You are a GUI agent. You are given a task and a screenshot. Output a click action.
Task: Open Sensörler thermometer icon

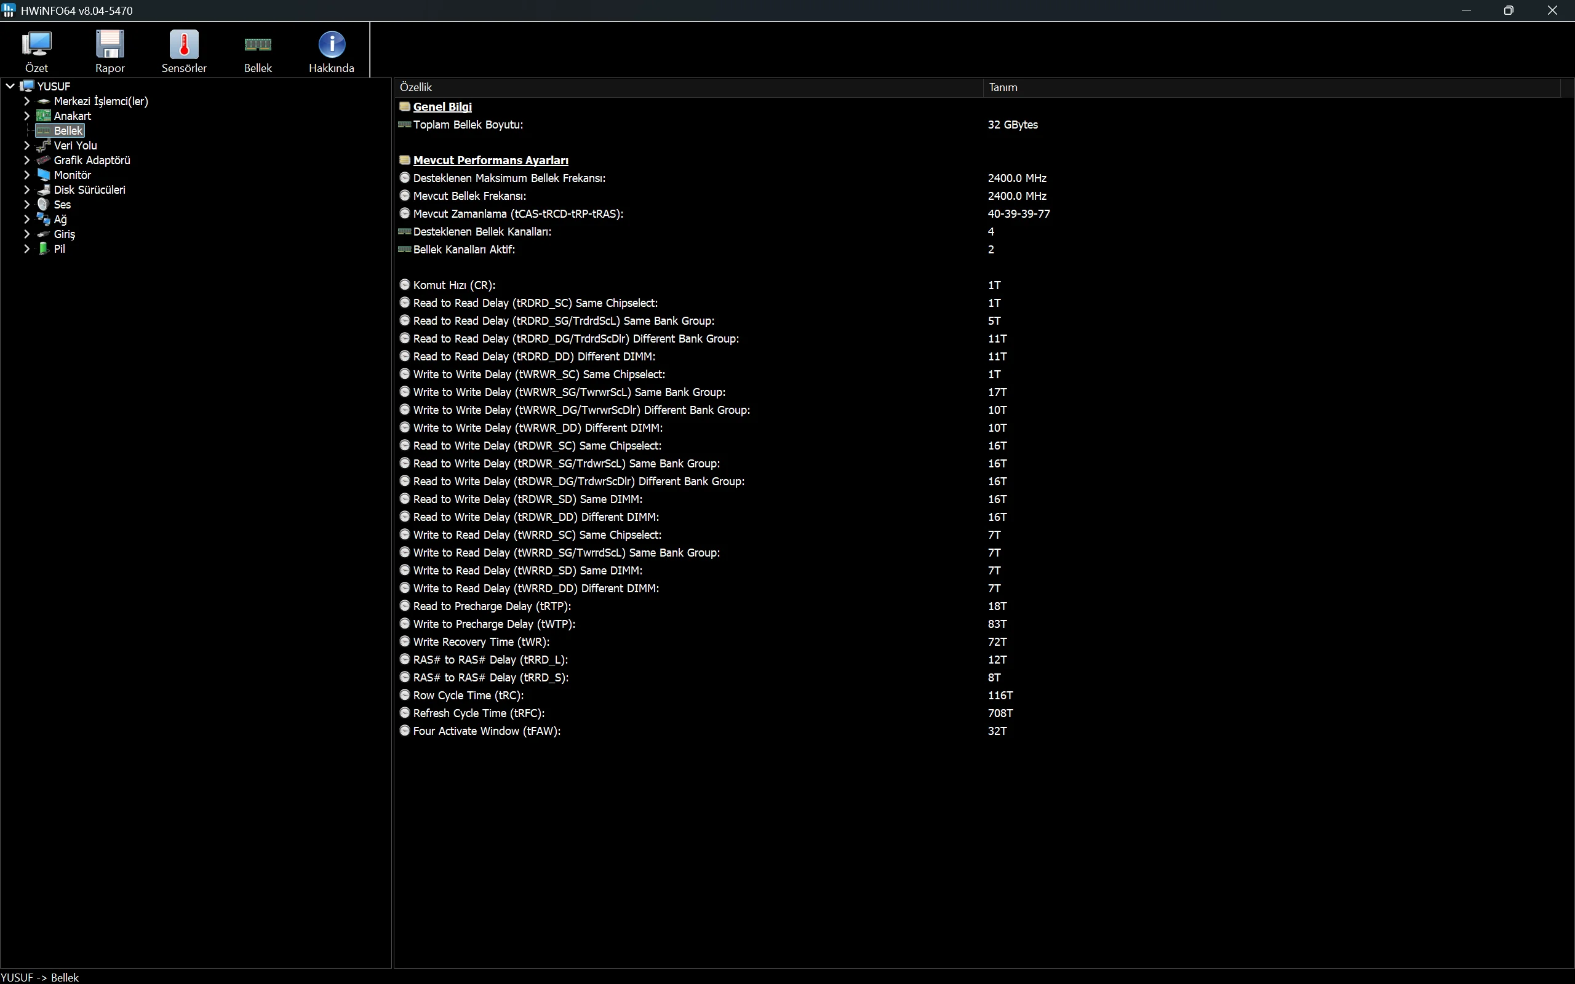183,44
